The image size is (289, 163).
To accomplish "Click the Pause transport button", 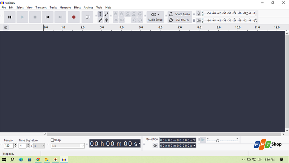I will coord(10,17).
